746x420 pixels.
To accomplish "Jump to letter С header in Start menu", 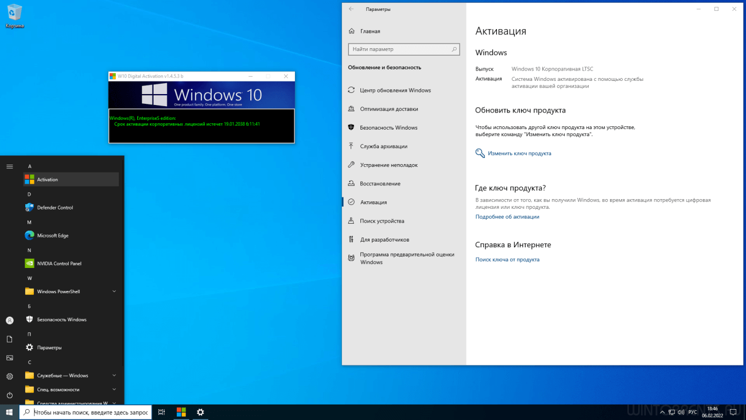I will pyautogui.click(x=29, y=362).
